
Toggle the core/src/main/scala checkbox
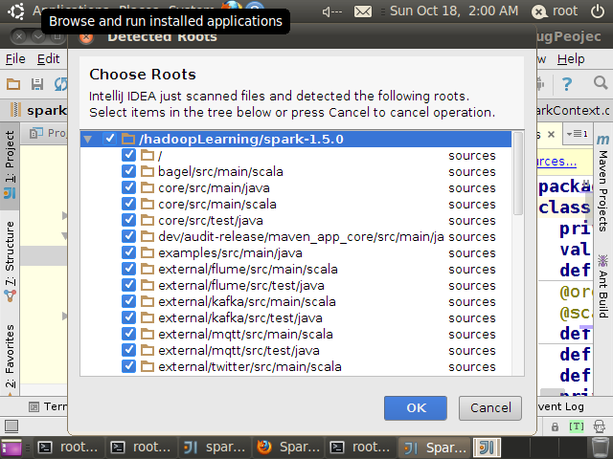point(128,204)
